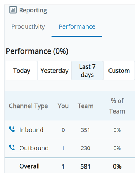Click the Performance (0%) heading

click(37, 51)
